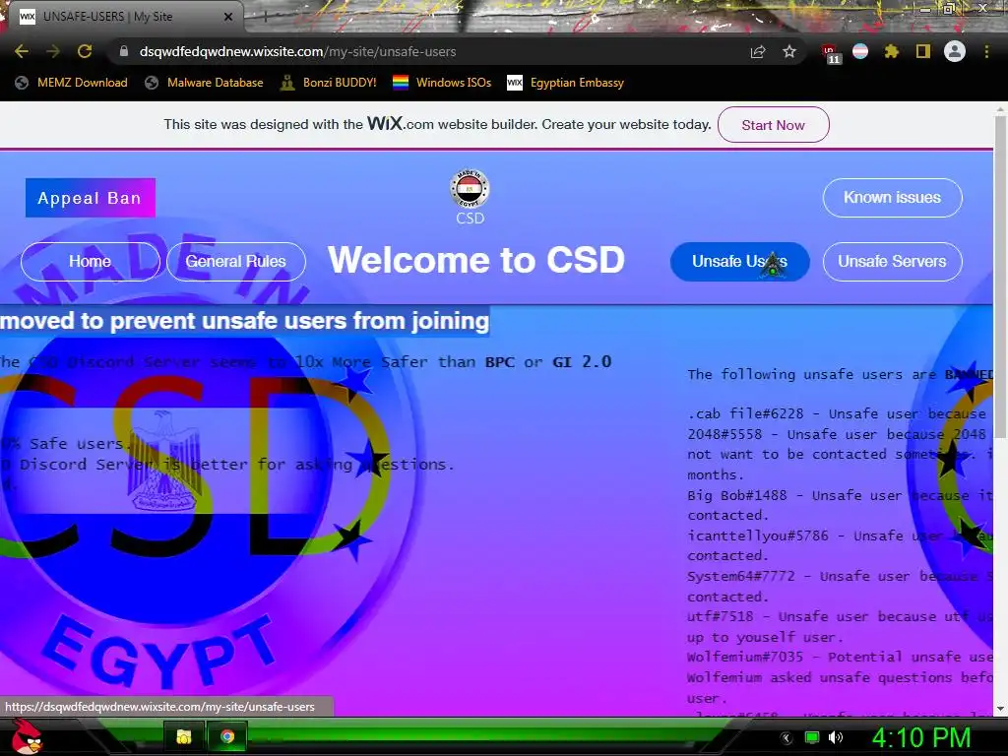This screenshot has width=1008, height=756.
Task: Select the Unsafe Users nav item
Action: (739, 262)
